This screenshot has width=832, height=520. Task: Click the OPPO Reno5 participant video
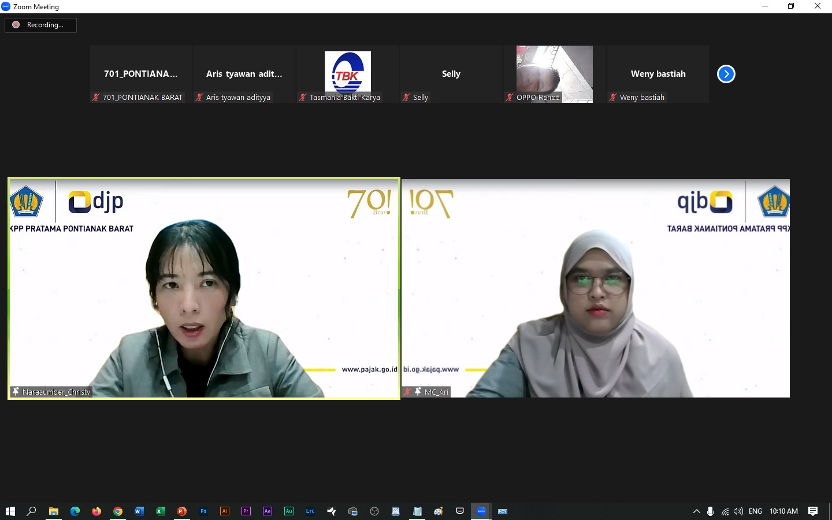click(x=554, y=74)
